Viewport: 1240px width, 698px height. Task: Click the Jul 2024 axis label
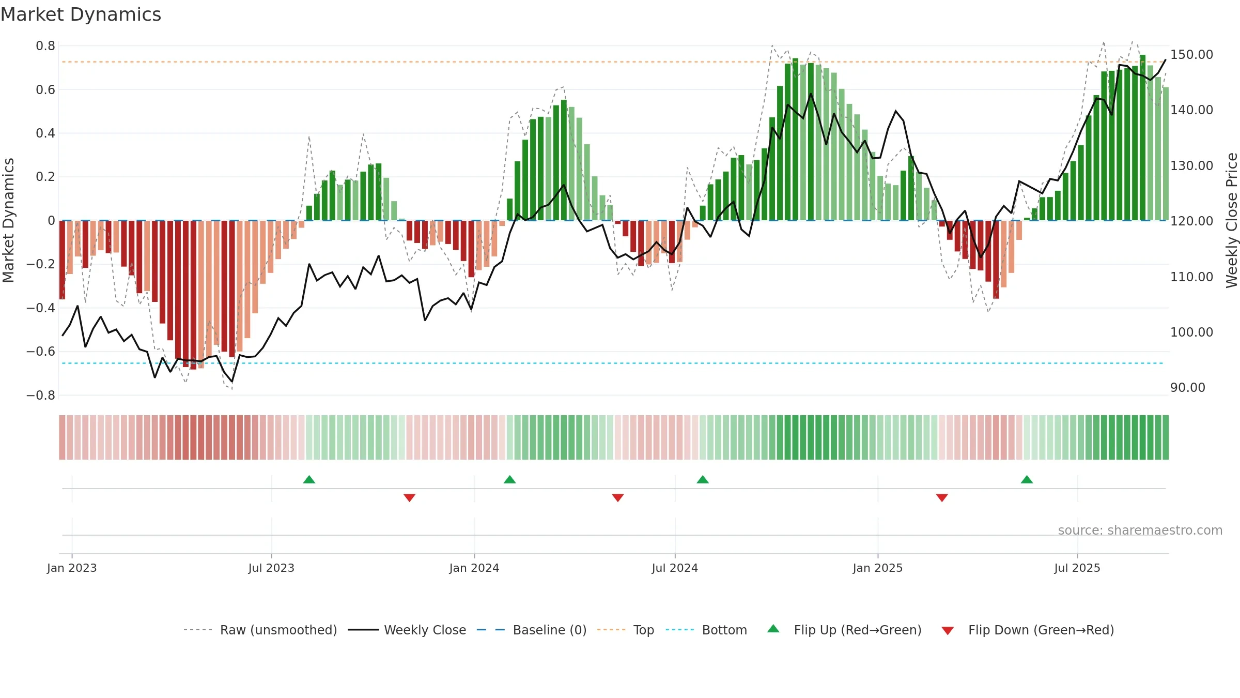click(x=675, y=568)
